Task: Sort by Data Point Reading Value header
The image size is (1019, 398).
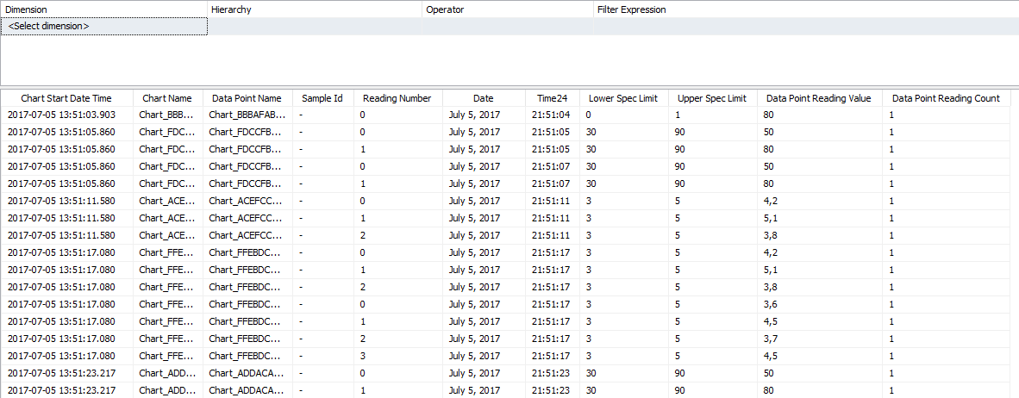Action: 819,98
